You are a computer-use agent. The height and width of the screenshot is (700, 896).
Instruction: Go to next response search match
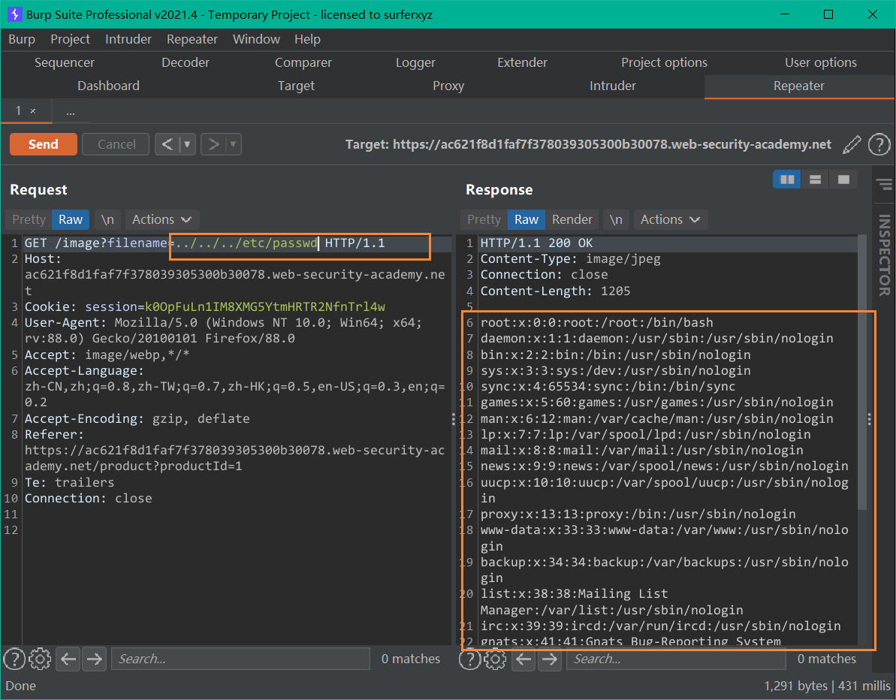coord(549,659)
